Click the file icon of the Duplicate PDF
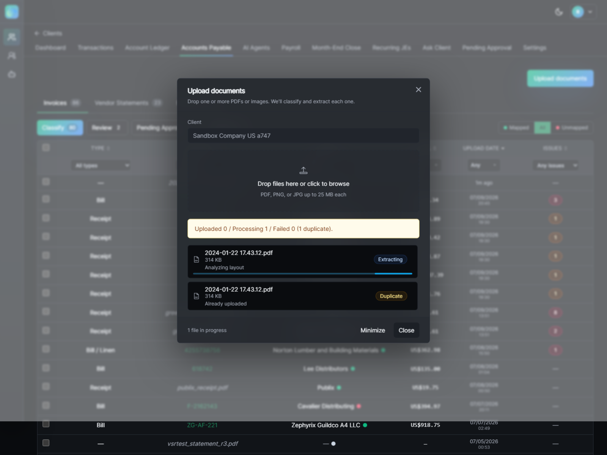Viewport: 607px width, 455px height. [197, 296]
